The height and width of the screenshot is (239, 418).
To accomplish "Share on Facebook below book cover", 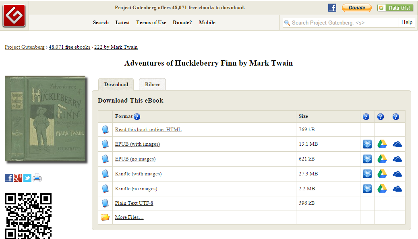I will (x=9, y=178).
